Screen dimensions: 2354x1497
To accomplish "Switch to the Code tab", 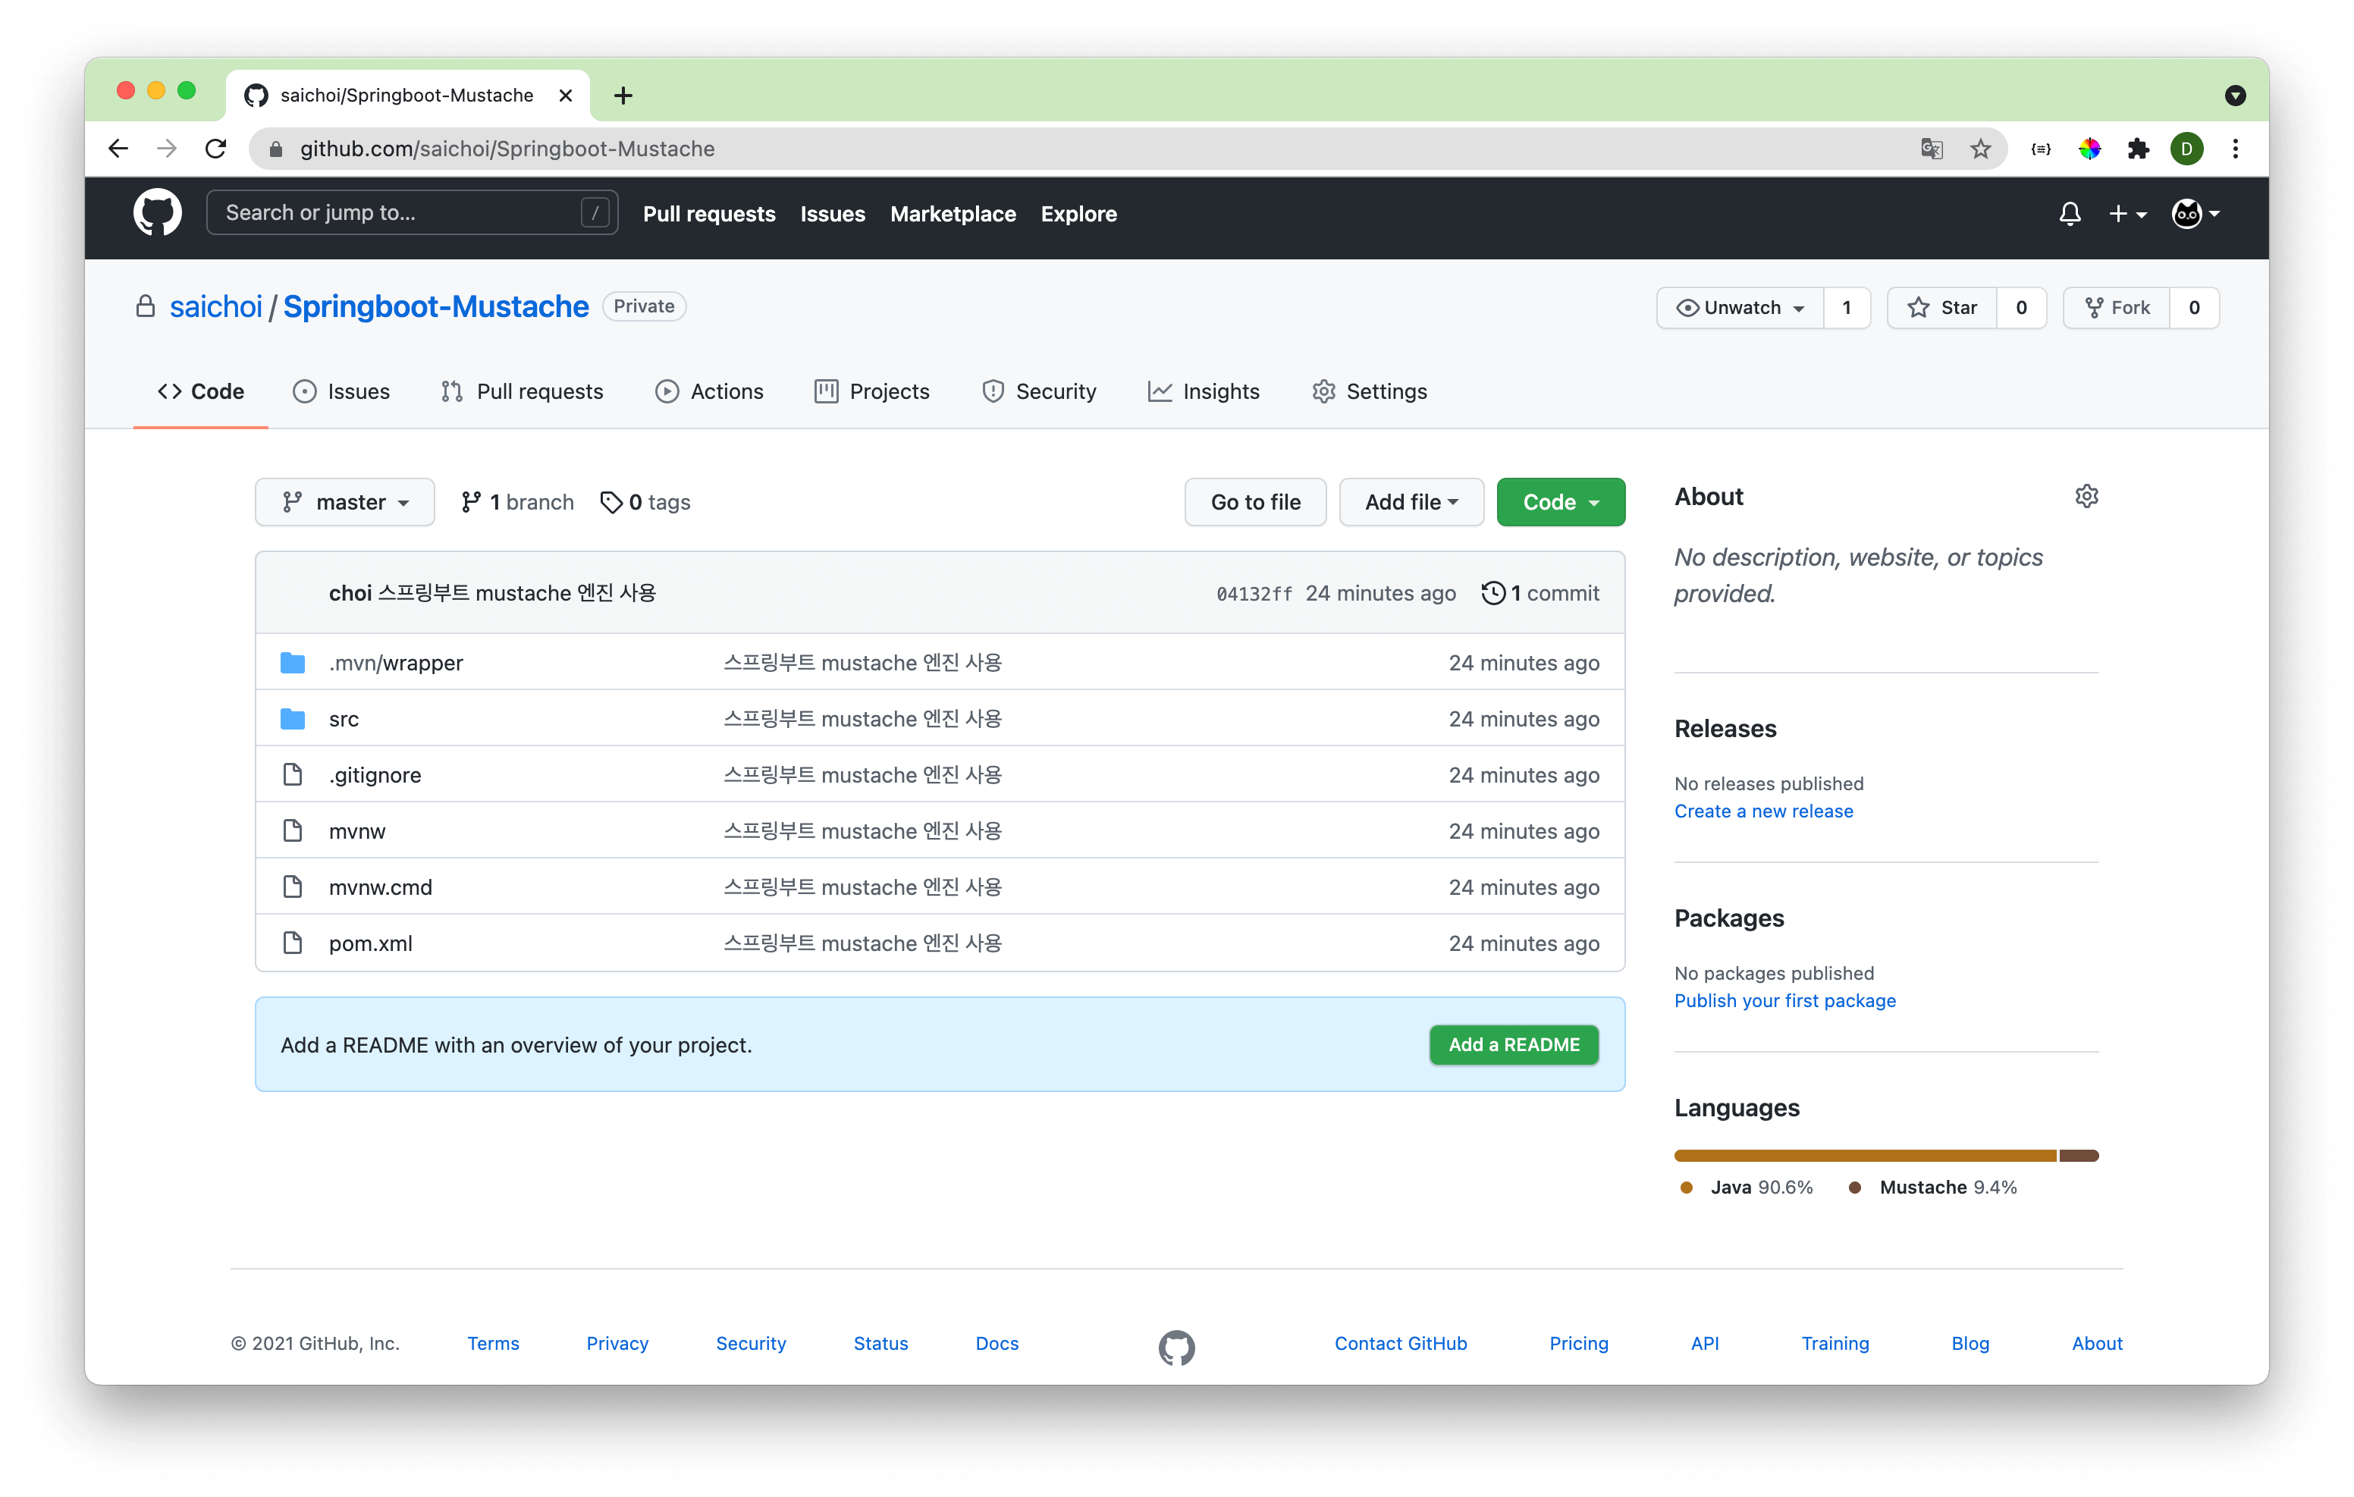I will [x=200, y=391].
